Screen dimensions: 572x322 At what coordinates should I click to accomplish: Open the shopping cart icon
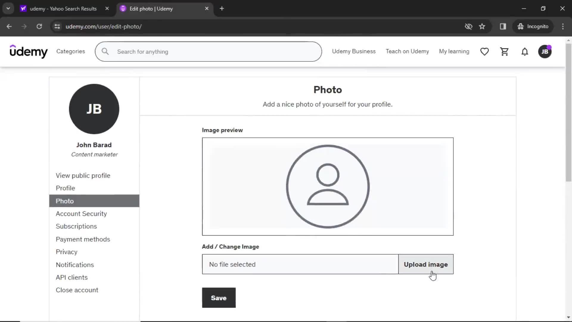[x=504, y=52]
